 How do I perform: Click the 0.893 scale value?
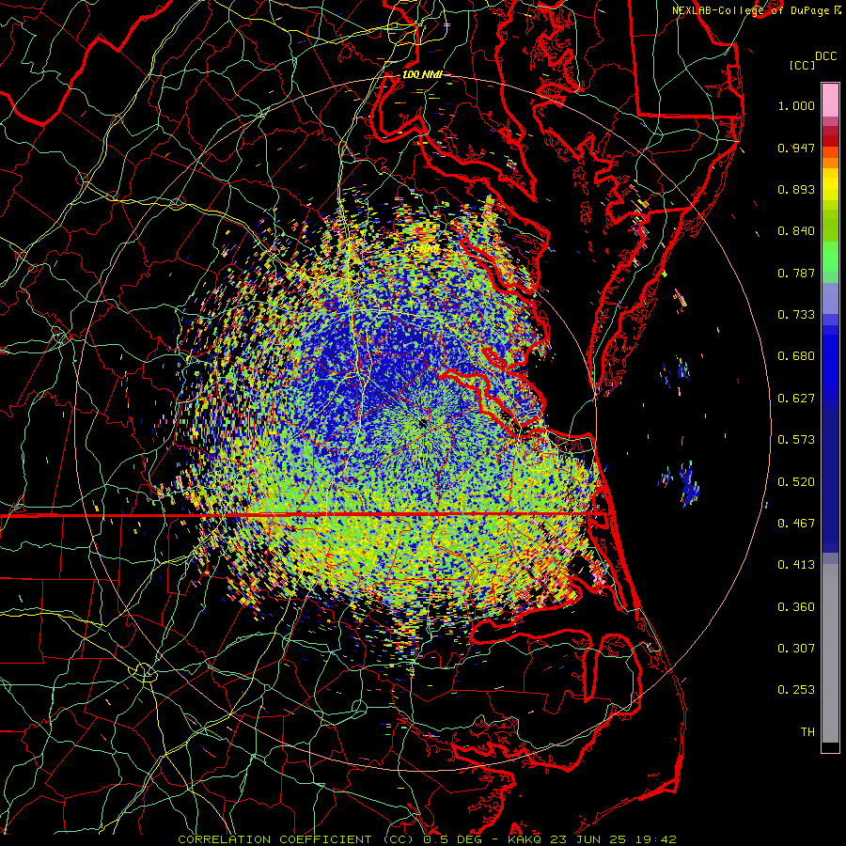click(796, 189)
